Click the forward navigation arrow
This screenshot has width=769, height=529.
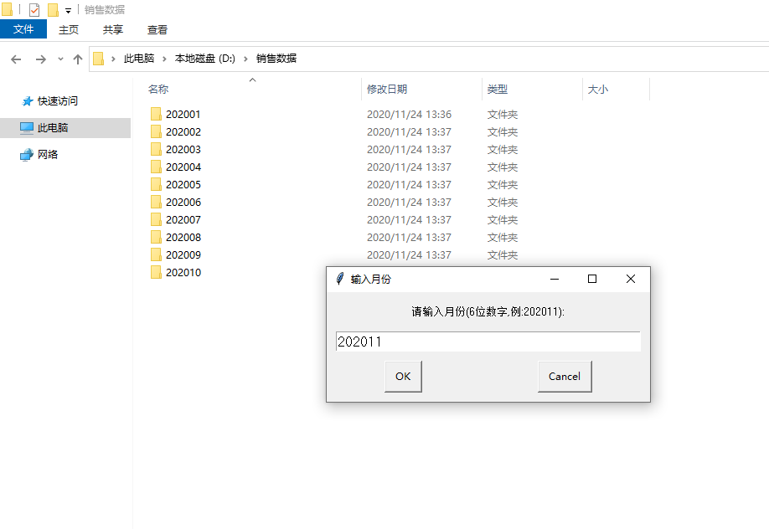[40, 59]
